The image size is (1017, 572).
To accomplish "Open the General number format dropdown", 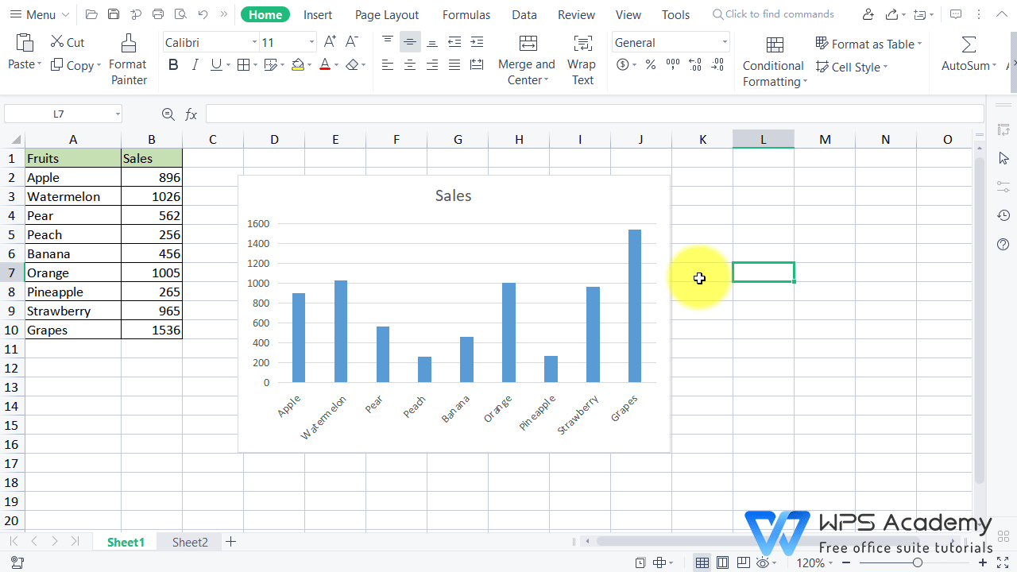I will pyautogui.click(x=723, y=42).
